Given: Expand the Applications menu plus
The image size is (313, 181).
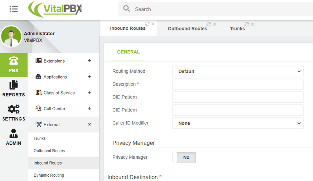Looking at the screenshot, I should click(90, 77).
